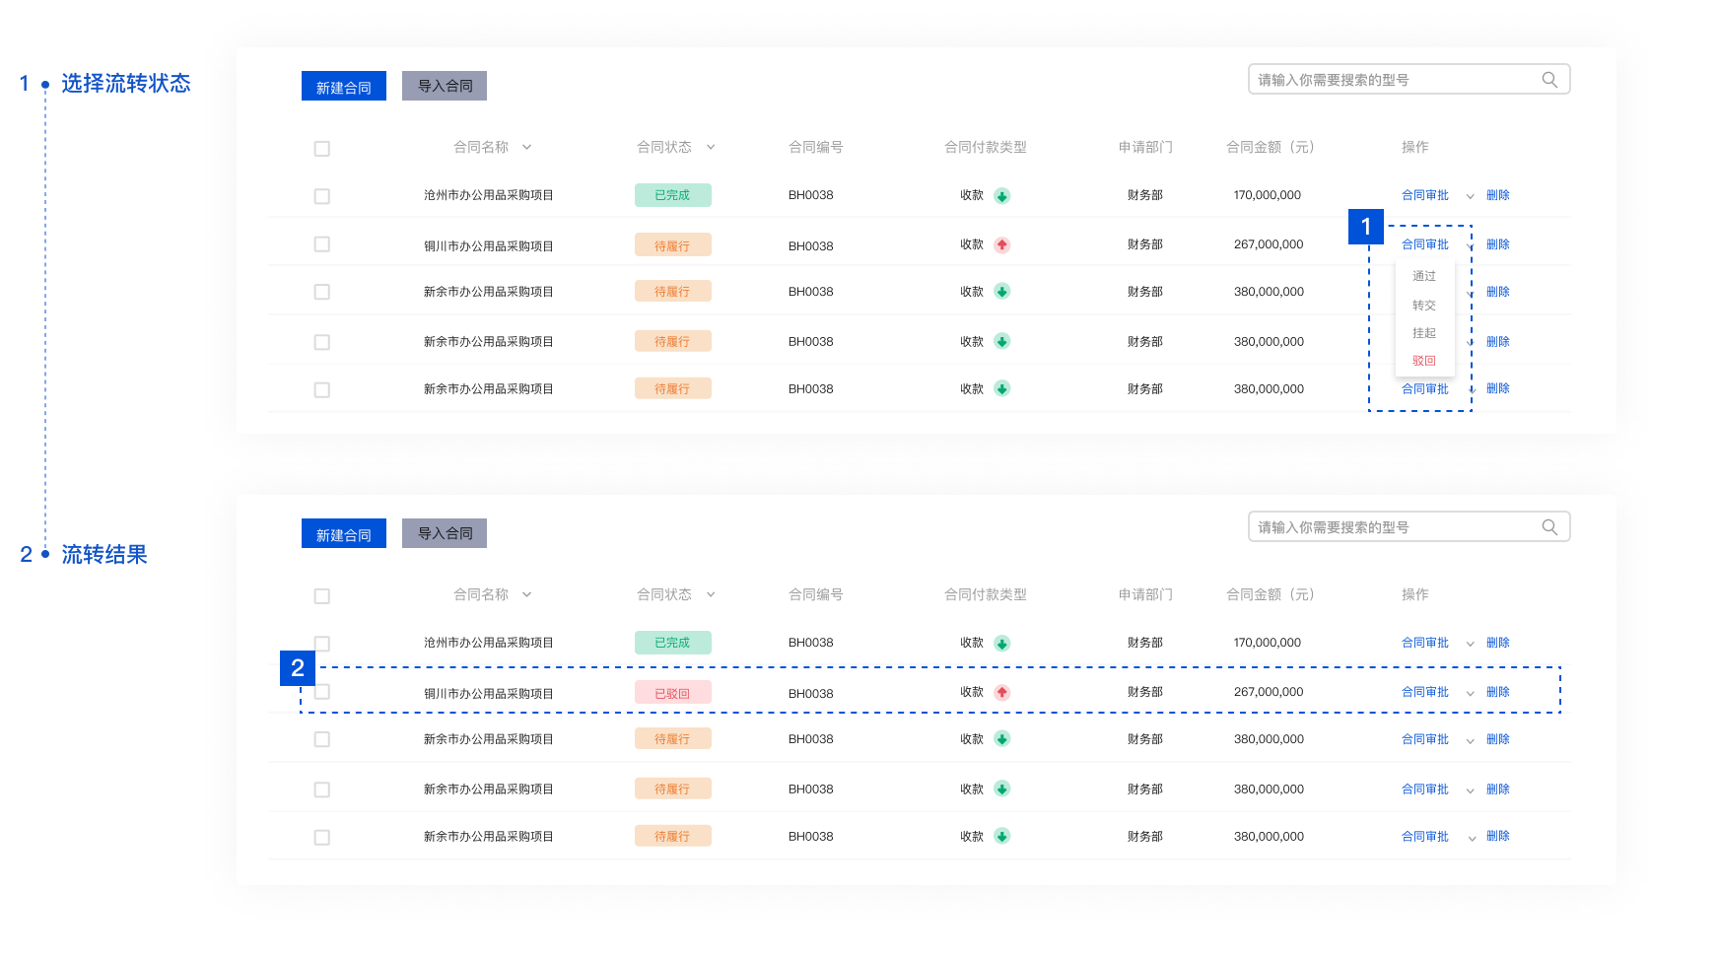Click 170,000,000 amount in step 1 panel

(x=1268, y=195)
